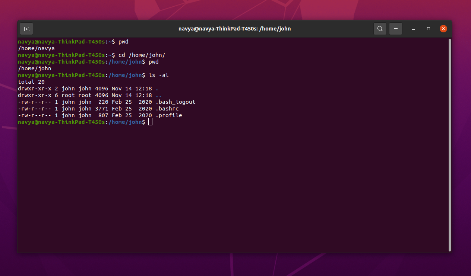Click the minimize window control
This screenshot has width=471, height=276.
point(414,28)
